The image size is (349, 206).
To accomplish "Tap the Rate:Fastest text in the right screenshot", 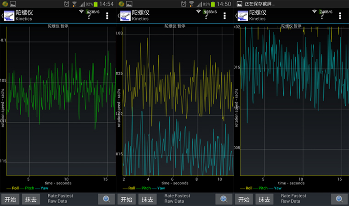I will (294, 196).
